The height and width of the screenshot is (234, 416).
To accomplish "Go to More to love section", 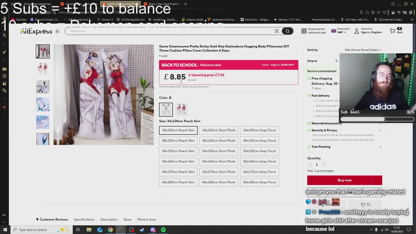I will pyautogui.click(x=147, y=220).
